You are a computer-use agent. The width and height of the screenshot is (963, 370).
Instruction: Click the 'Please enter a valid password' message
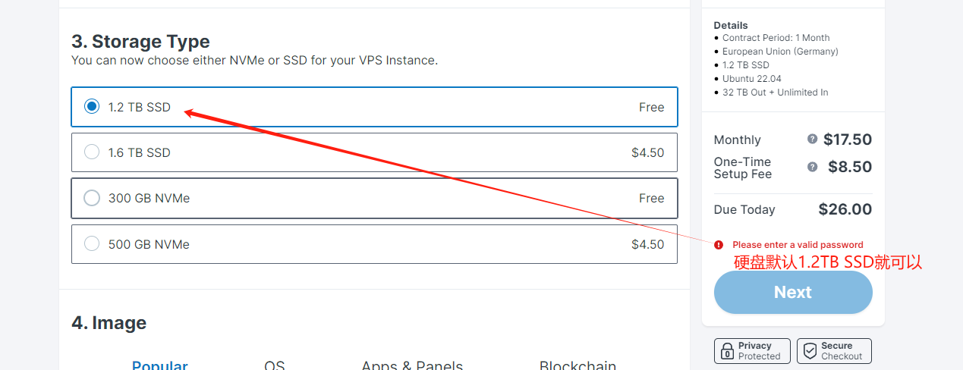pos(798,245)
